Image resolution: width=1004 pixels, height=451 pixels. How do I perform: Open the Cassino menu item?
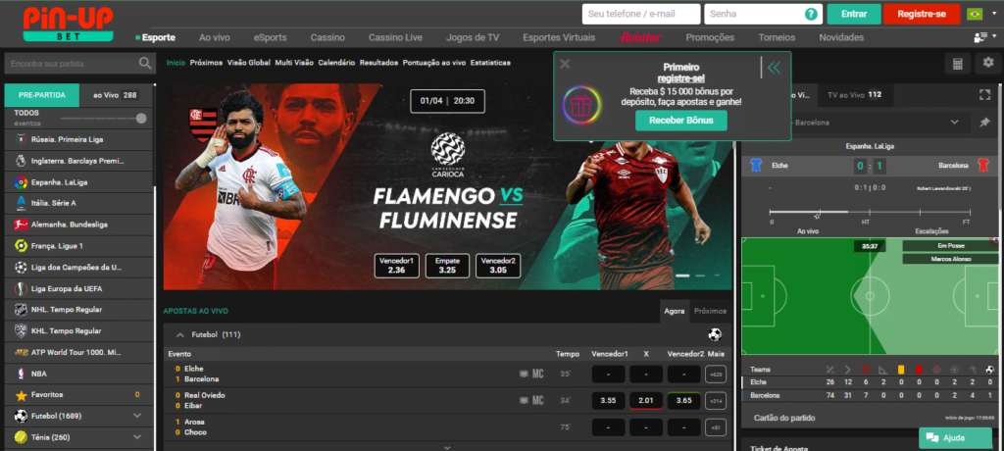point(327,37)
